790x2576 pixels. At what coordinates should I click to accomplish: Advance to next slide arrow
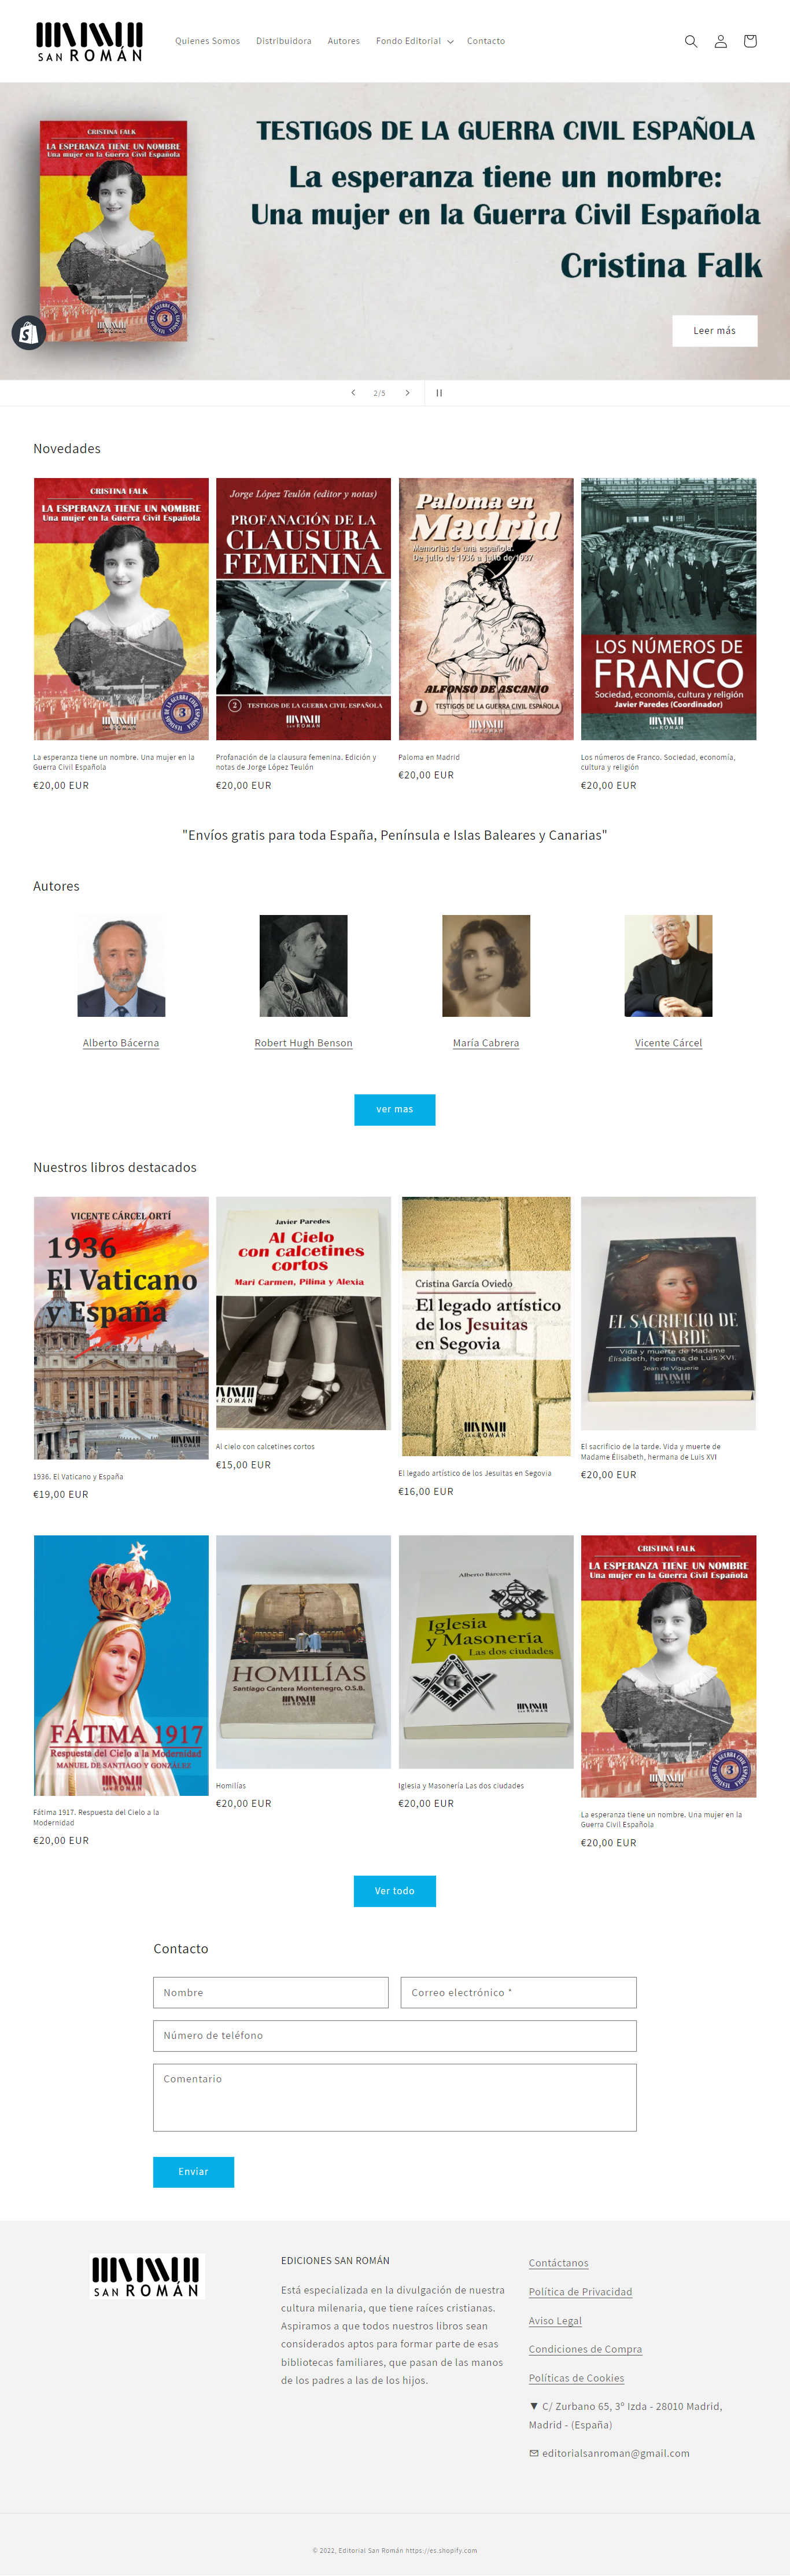[x=408, y=393]
